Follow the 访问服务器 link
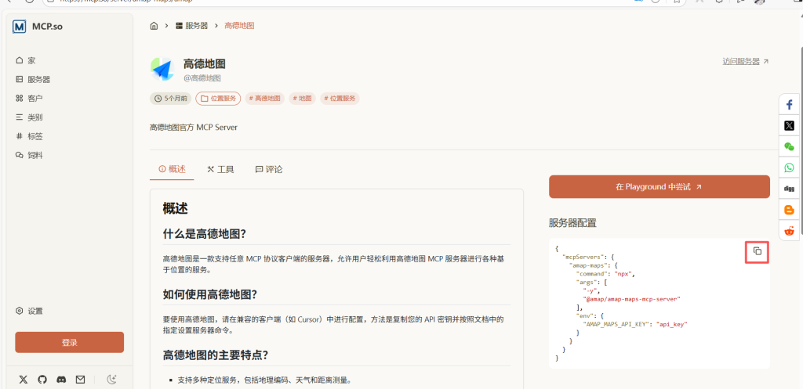803x389 pixels. (x=745, y=61)
